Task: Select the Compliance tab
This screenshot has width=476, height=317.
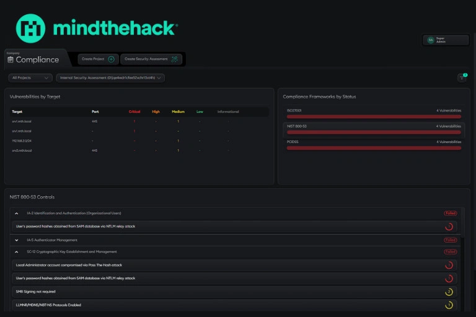Action: click(35, 59)
